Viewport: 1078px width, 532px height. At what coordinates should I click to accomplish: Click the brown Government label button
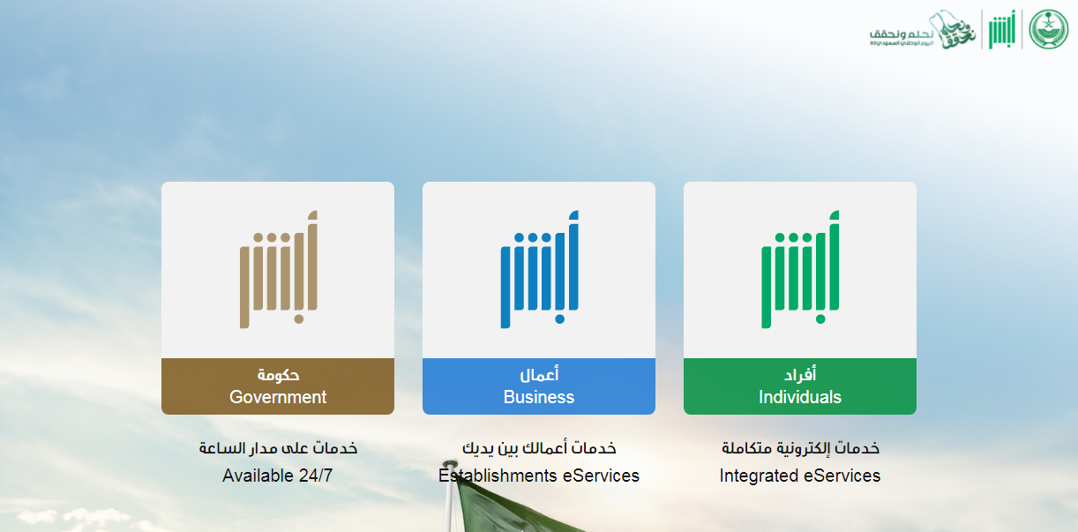coord(278,386)
